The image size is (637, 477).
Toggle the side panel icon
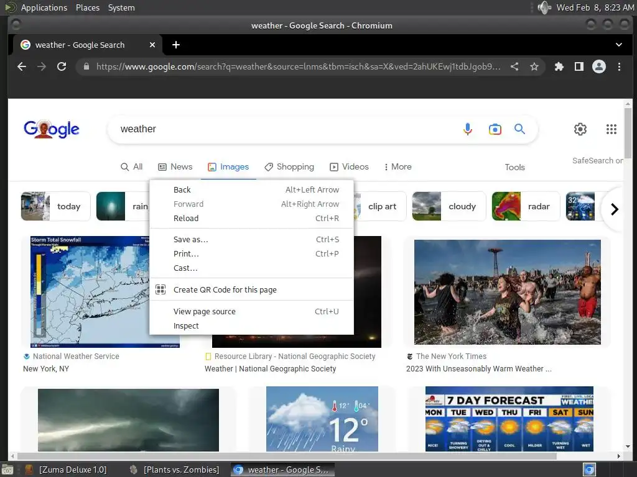point(579,66)
